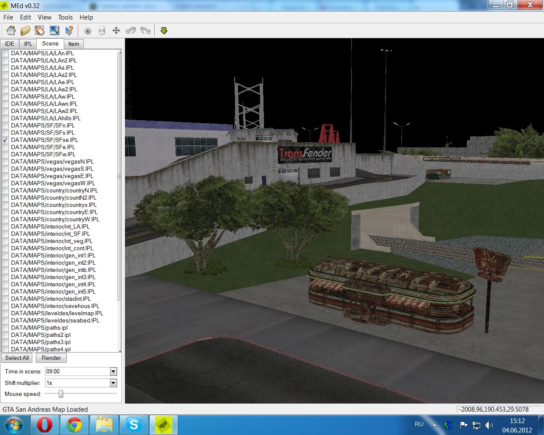Select DATA/MAPS/leveldes/levelmap.IPL row text
The height and width of the screenshot is (435, 544).
[x=57, y=313]
